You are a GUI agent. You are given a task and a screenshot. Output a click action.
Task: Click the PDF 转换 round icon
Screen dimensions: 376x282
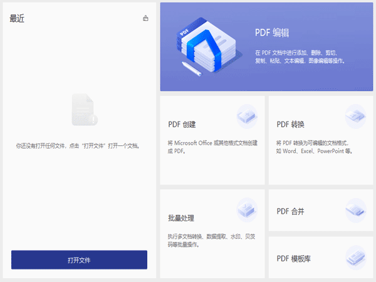(355, 117)
